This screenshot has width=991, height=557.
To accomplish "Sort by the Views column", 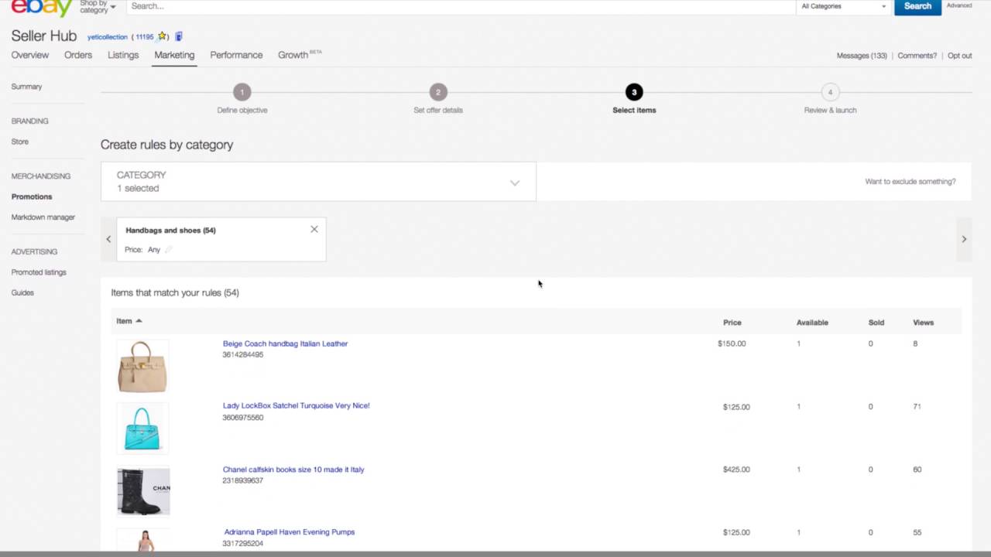I will (x=923, y=323).
